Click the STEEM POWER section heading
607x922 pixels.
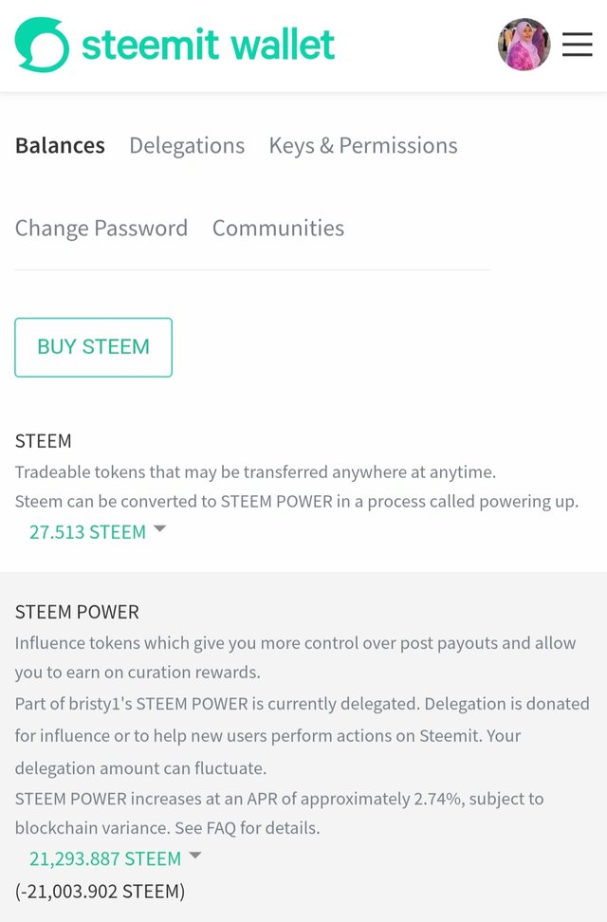tap(77, 612)
